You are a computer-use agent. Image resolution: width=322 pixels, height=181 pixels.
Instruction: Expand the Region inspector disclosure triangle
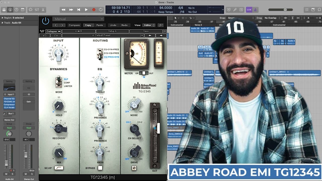point(3,18)
